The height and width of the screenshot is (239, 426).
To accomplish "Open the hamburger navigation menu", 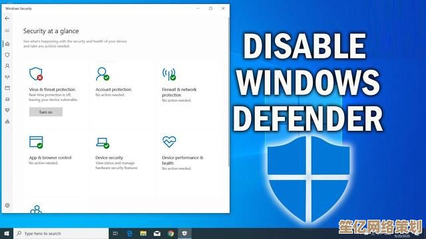I will click(7, 31).
